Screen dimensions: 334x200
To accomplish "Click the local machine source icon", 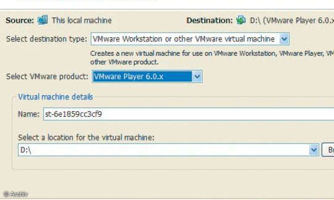I will pyautogui.click(x=43, y=21).
